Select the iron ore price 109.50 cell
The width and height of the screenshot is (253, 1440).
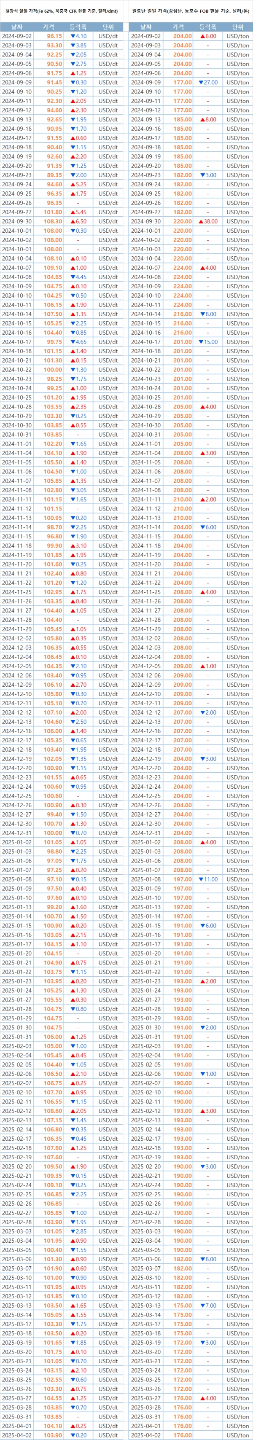53,1166
